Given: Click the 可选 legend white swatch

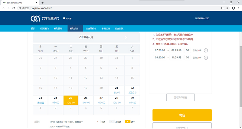Looking at the screenshot, I should (98, 122).
